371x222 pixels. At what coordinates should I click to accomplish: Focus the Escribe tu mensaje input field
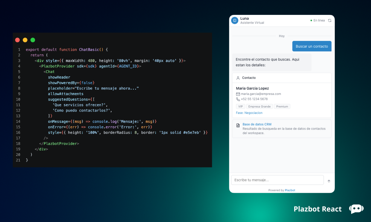click(278, 180)
